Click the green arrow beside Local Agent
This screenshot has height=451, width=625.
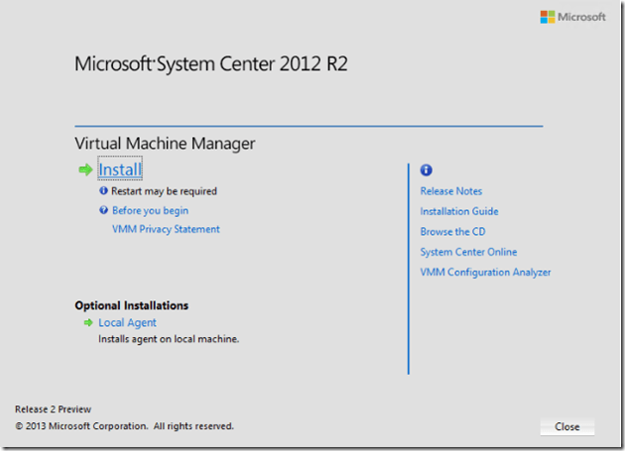pyautogui.click(x=88, y=322)
